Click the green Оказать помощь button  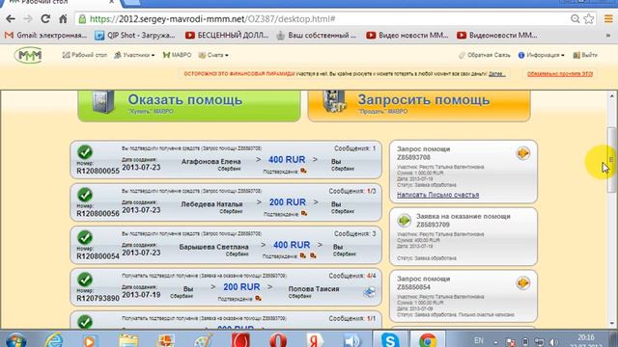[189, 105]
